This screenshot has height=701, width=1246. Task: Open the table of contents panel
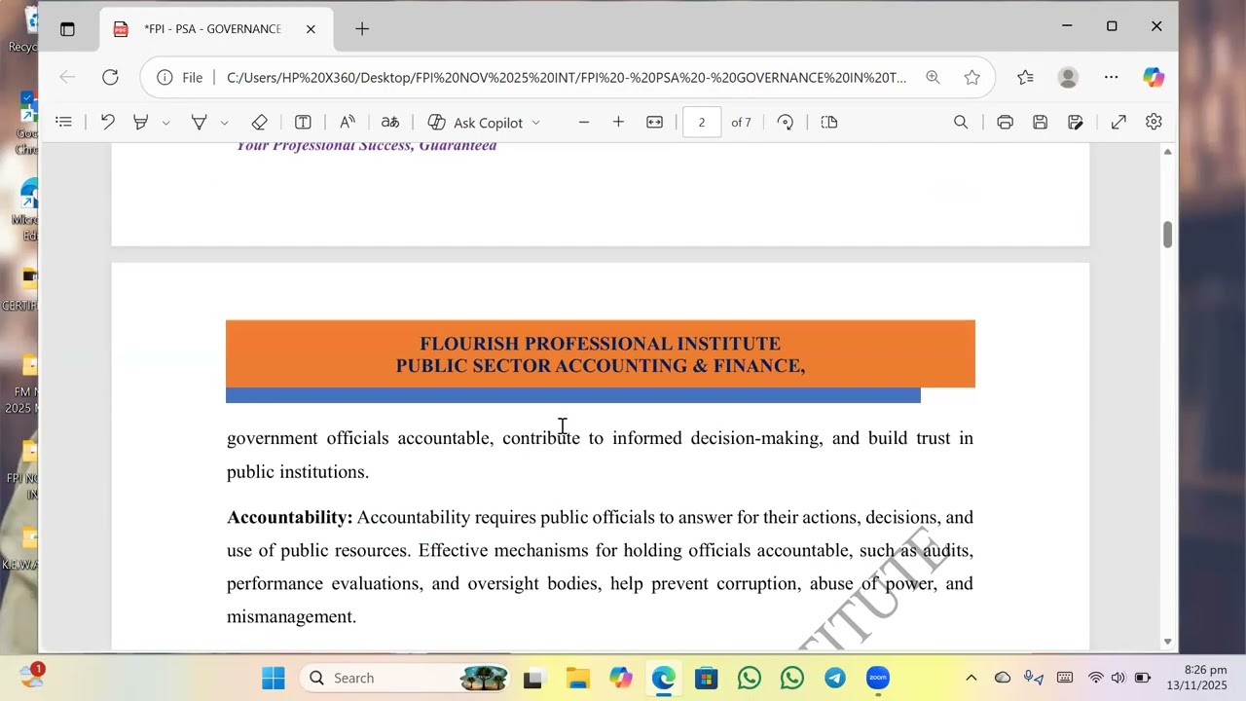tap(64, 122)
